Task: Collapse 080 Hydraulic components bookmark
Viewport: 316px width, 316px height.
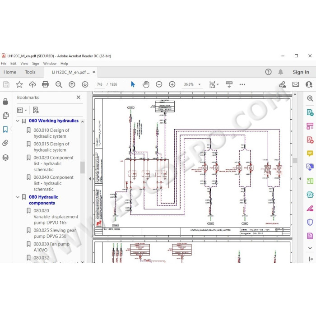Action: (x=18, y=197)
